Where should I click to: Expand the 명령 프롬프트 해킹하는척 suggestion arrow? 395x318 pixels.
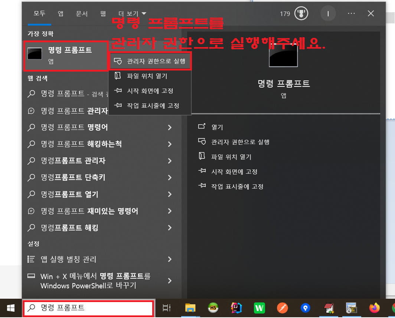pos(170,144)
